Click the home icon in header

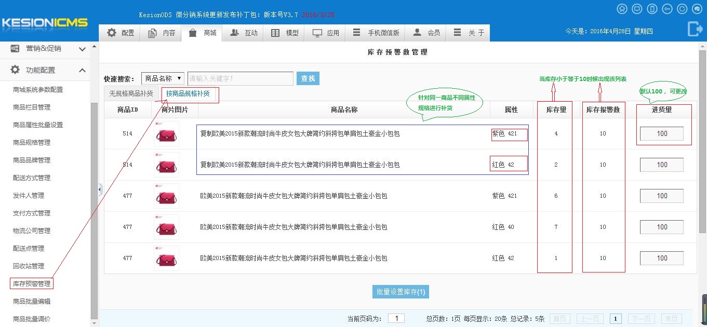622,9
